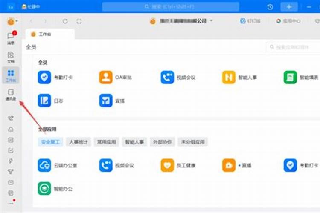Go forward with the right arrow
This screenshot has height=213, width=320.
coord(45,21)
